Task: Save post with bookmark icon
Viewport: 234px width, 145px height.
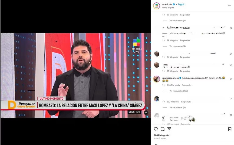Action: [230, 129]
